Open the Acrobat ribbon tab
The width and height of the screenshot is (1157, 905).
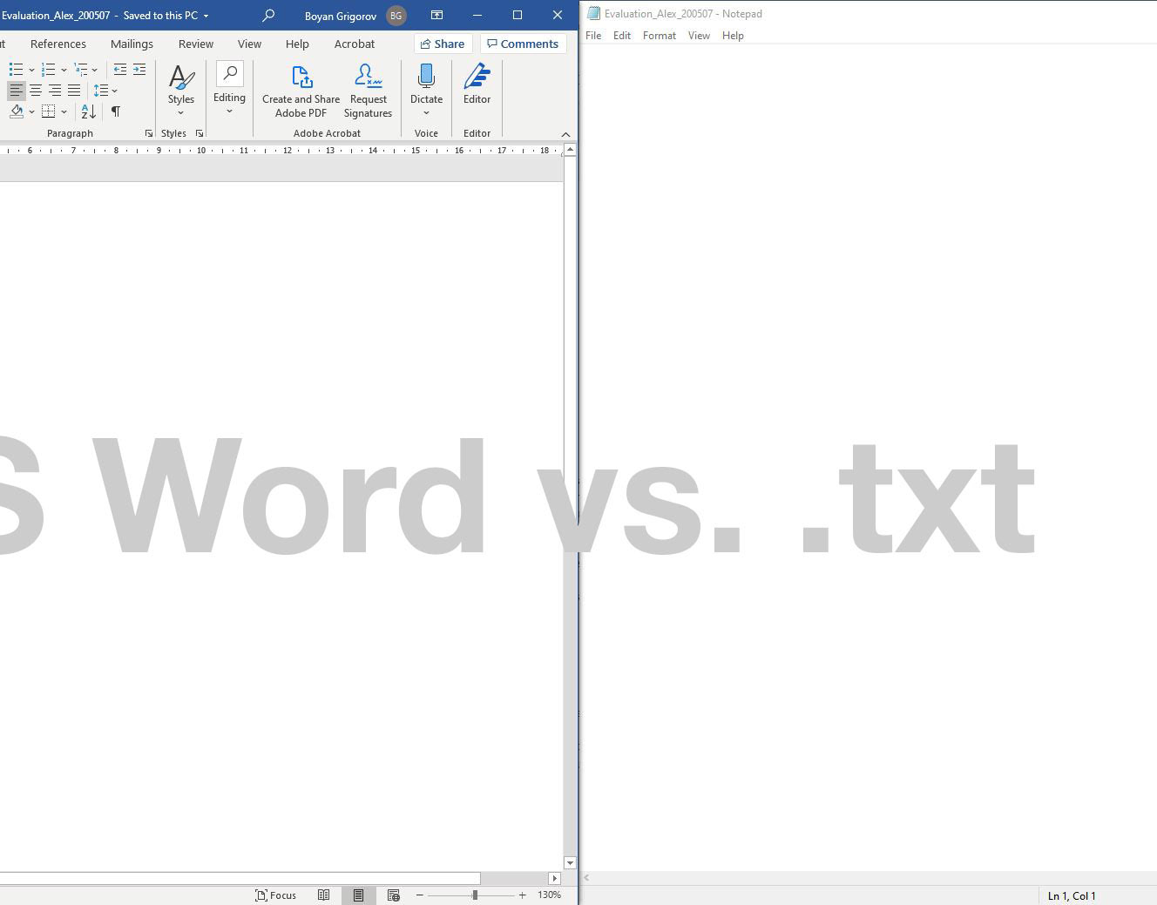pos(355,44)
